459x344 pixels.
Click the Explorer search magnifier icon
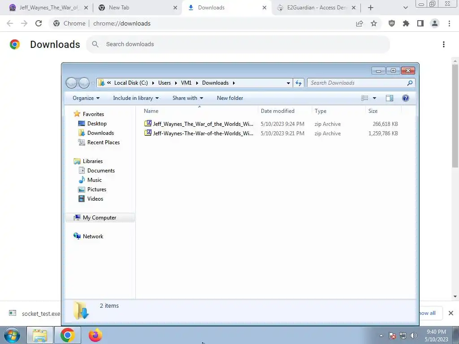pos(410,83)
